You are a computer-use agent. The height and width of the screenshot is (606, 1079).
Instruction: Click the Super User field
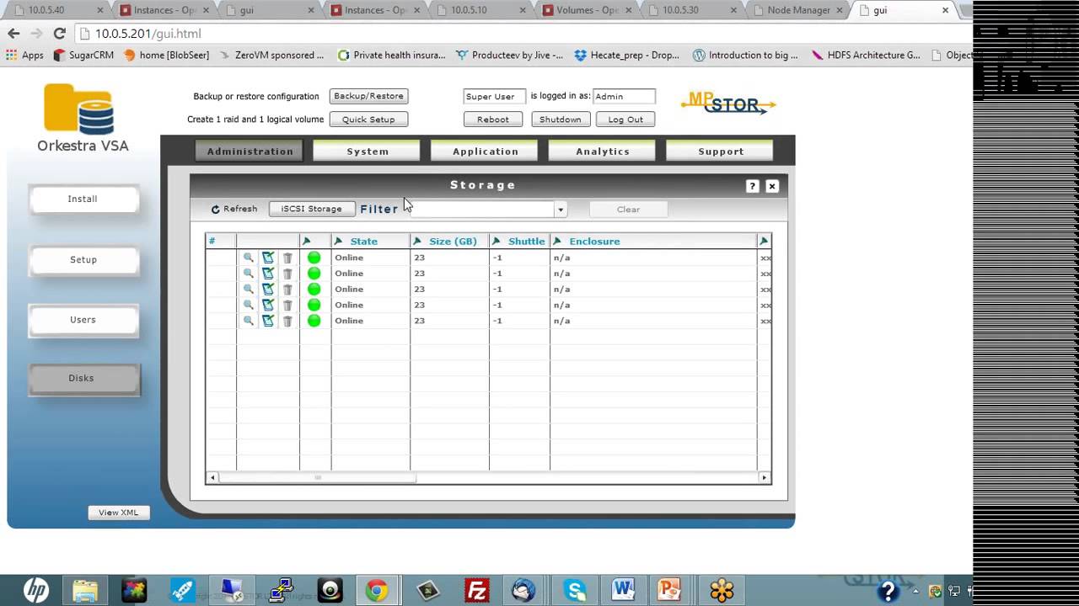(494, 97)
